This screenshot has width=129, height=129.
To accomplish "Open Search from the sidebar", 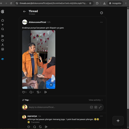I will pos(3,29).
